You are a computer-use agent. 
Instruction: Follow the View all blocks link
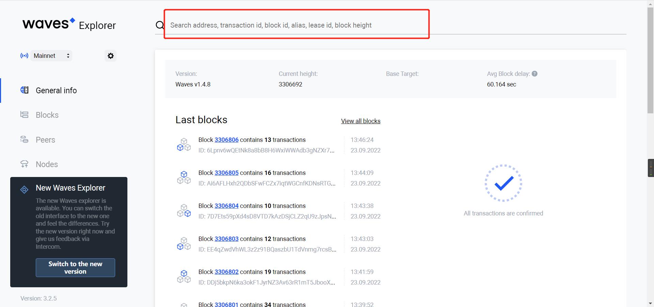point(360,121)
